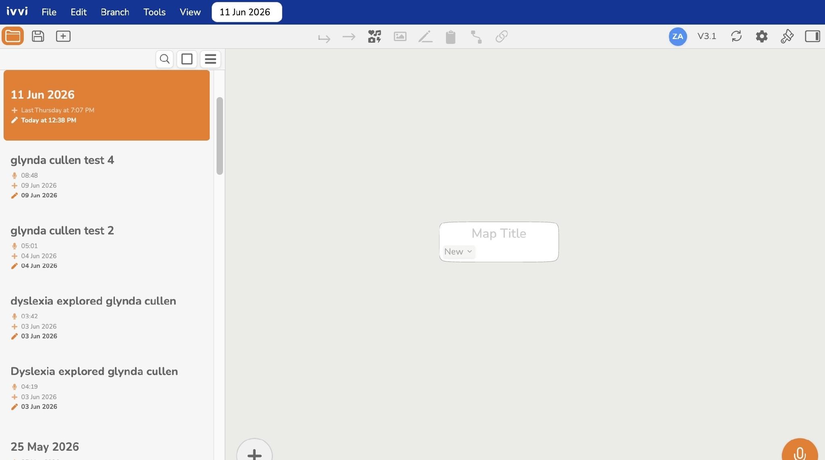Click the link chain icon
Viewport: 825px width, 460px height.
point(502,37)
